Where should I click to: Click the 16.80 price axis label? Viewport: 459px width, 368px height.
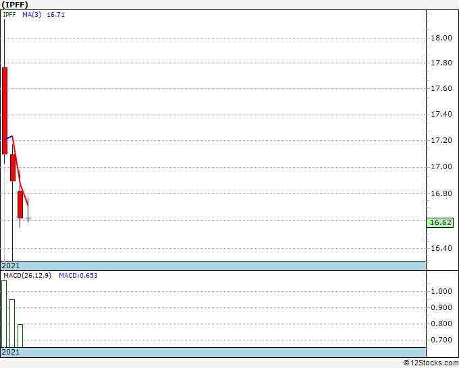tap(441, 193)
